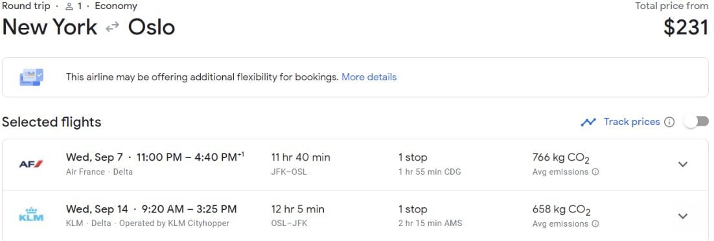Expand the Air France flight details chevron

pyautogui.click(x=683, y=165)
